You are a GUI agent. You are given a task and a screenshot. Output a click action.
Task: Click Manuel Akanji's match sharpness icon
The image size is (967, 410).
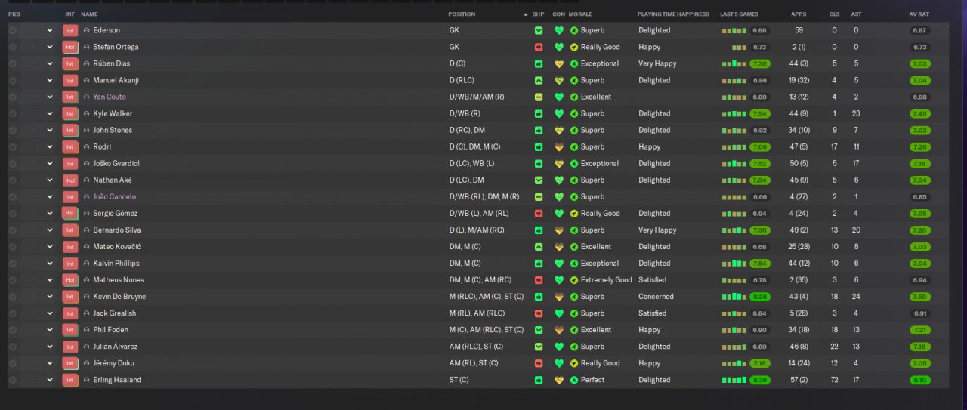pyautogui.click(x=539, y=80)
